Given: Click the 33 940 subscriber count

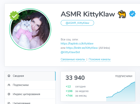Looking at the screenshot, I should click(75, 78).
